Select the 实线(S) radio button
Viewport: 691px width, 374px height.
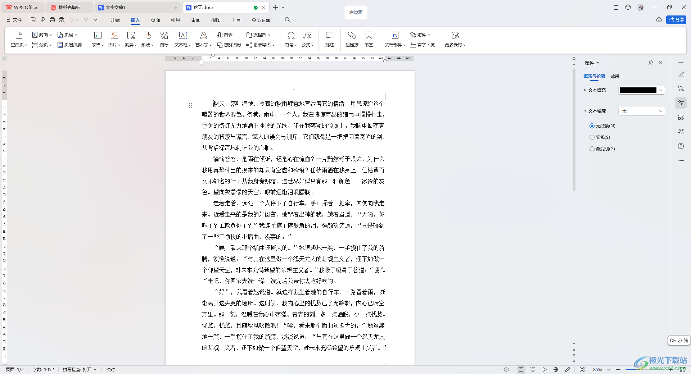tap(592, 137)
